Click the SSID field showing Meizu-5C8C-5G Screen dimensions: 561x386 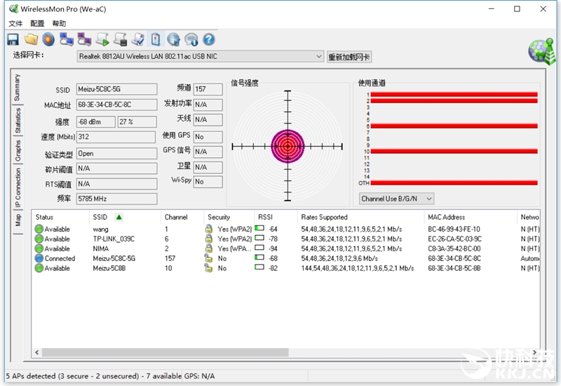[x=116, y=90]
